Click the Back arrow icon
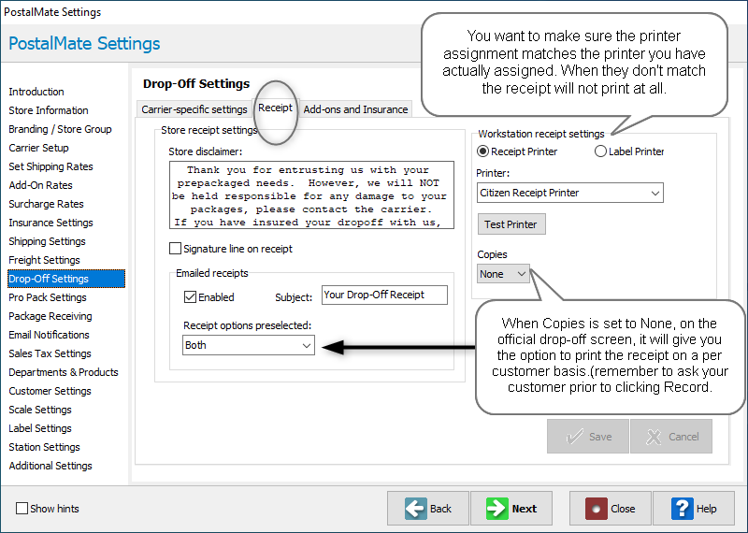 coord(416,509)
